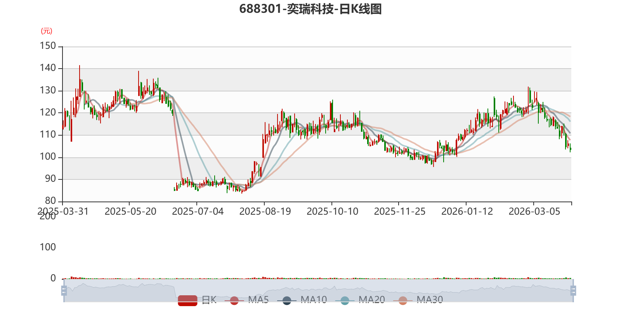Hide the MA10 moving average series
This screenshot has width=621, height=310.
point(302,300)
